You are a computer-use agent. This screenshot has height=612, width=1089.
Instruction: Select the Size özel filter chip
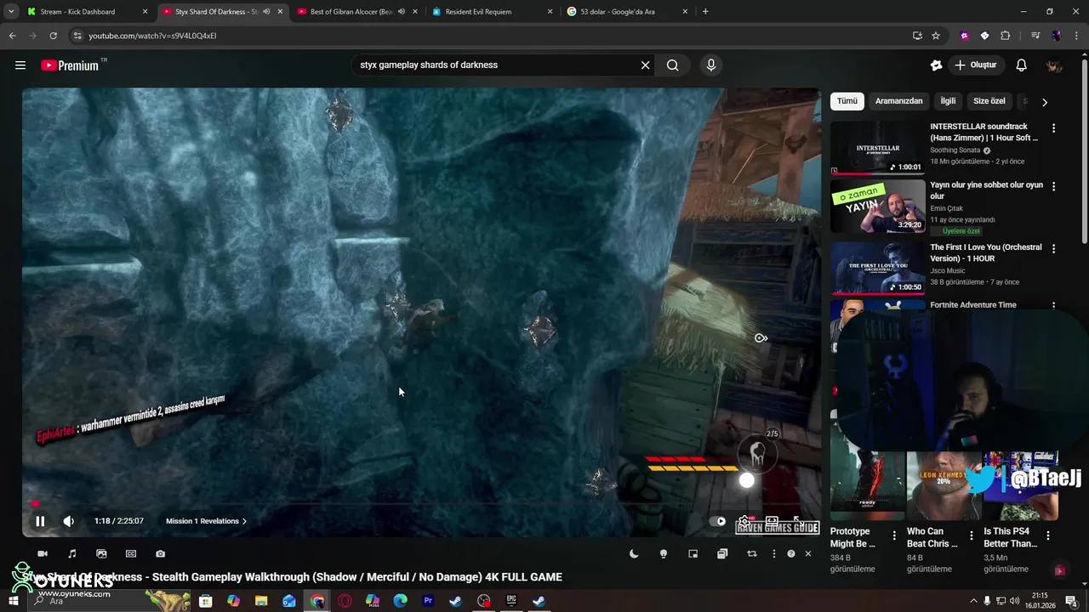click(989, 101)
